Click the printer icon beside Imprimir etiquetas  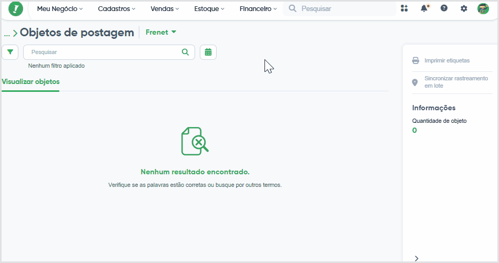[415, 60]
